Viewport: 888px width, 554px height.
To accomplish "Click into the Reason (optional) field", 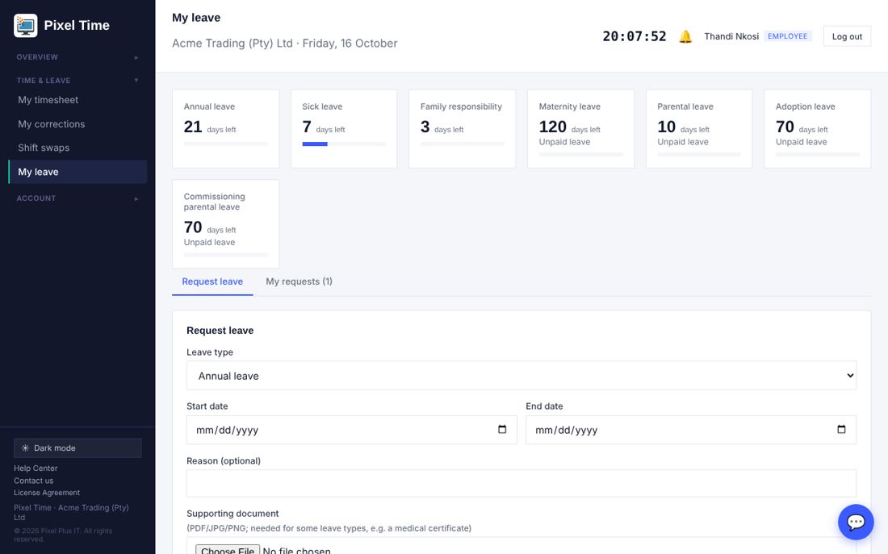I will (521, 484).
